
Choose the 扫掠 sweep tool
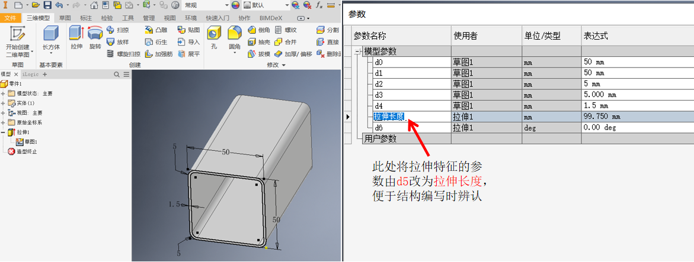[118, 30]
